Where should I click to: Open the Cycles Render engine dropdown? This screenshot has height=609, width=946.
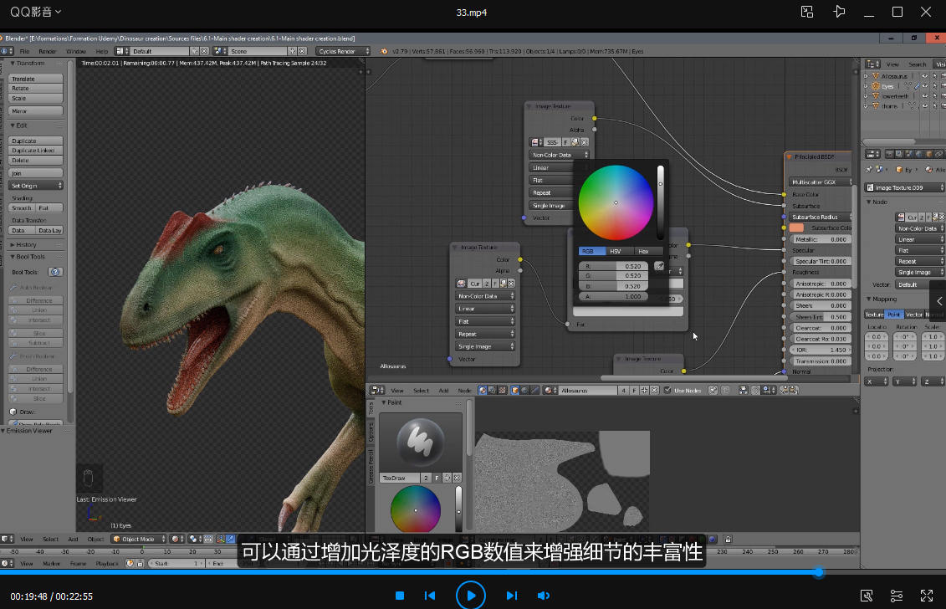(x=343, y=51)
